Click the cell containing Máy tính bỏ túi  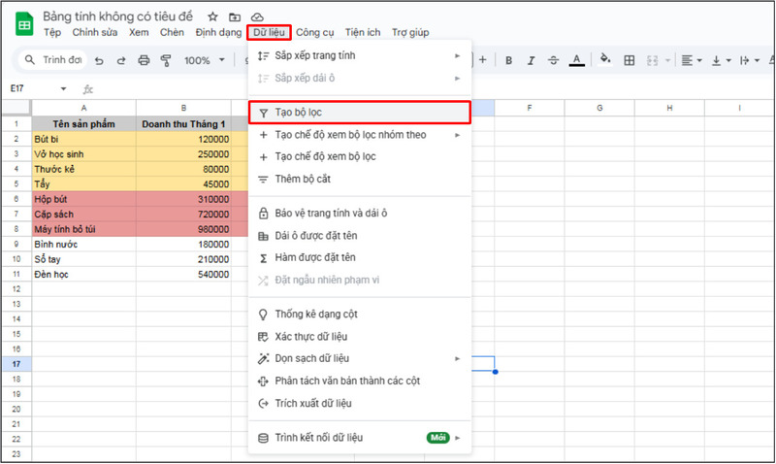point(83,229)
